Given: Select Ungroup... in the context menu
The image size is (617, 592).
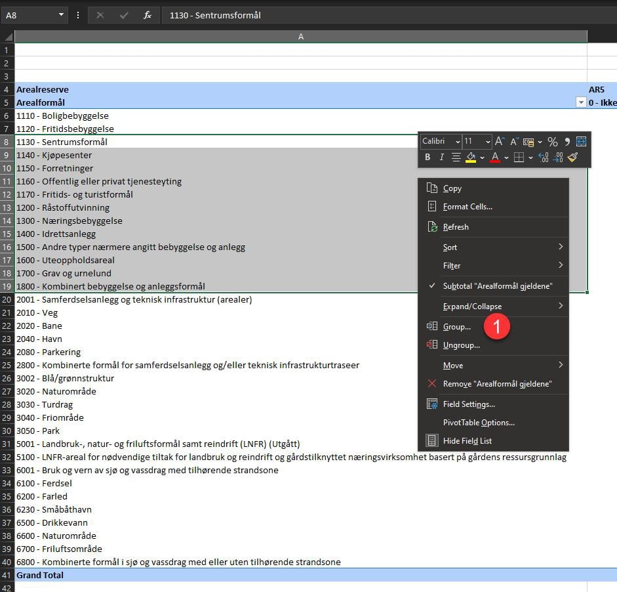Looking at the screenshot, I should click(461, 345).
